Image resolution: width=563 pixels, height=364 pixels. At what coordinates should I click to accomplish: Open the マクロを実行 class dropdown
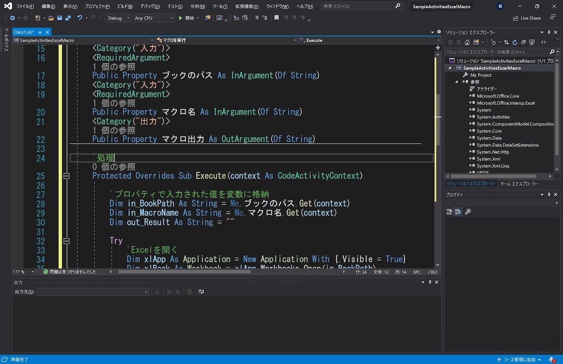[x=227, y=40]
